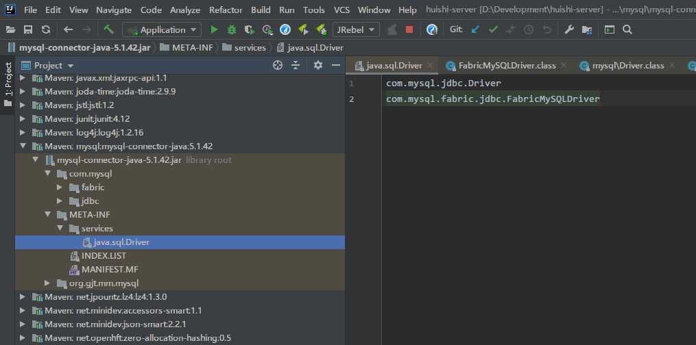Open the VCS menu
Viewport: 696px width, 345px height.
coord(341,10)
